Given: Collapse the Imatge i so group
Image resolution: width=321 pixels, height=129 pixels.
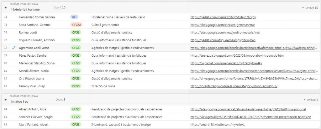Looking at the screenshot, I should click(x=5, y=100).
